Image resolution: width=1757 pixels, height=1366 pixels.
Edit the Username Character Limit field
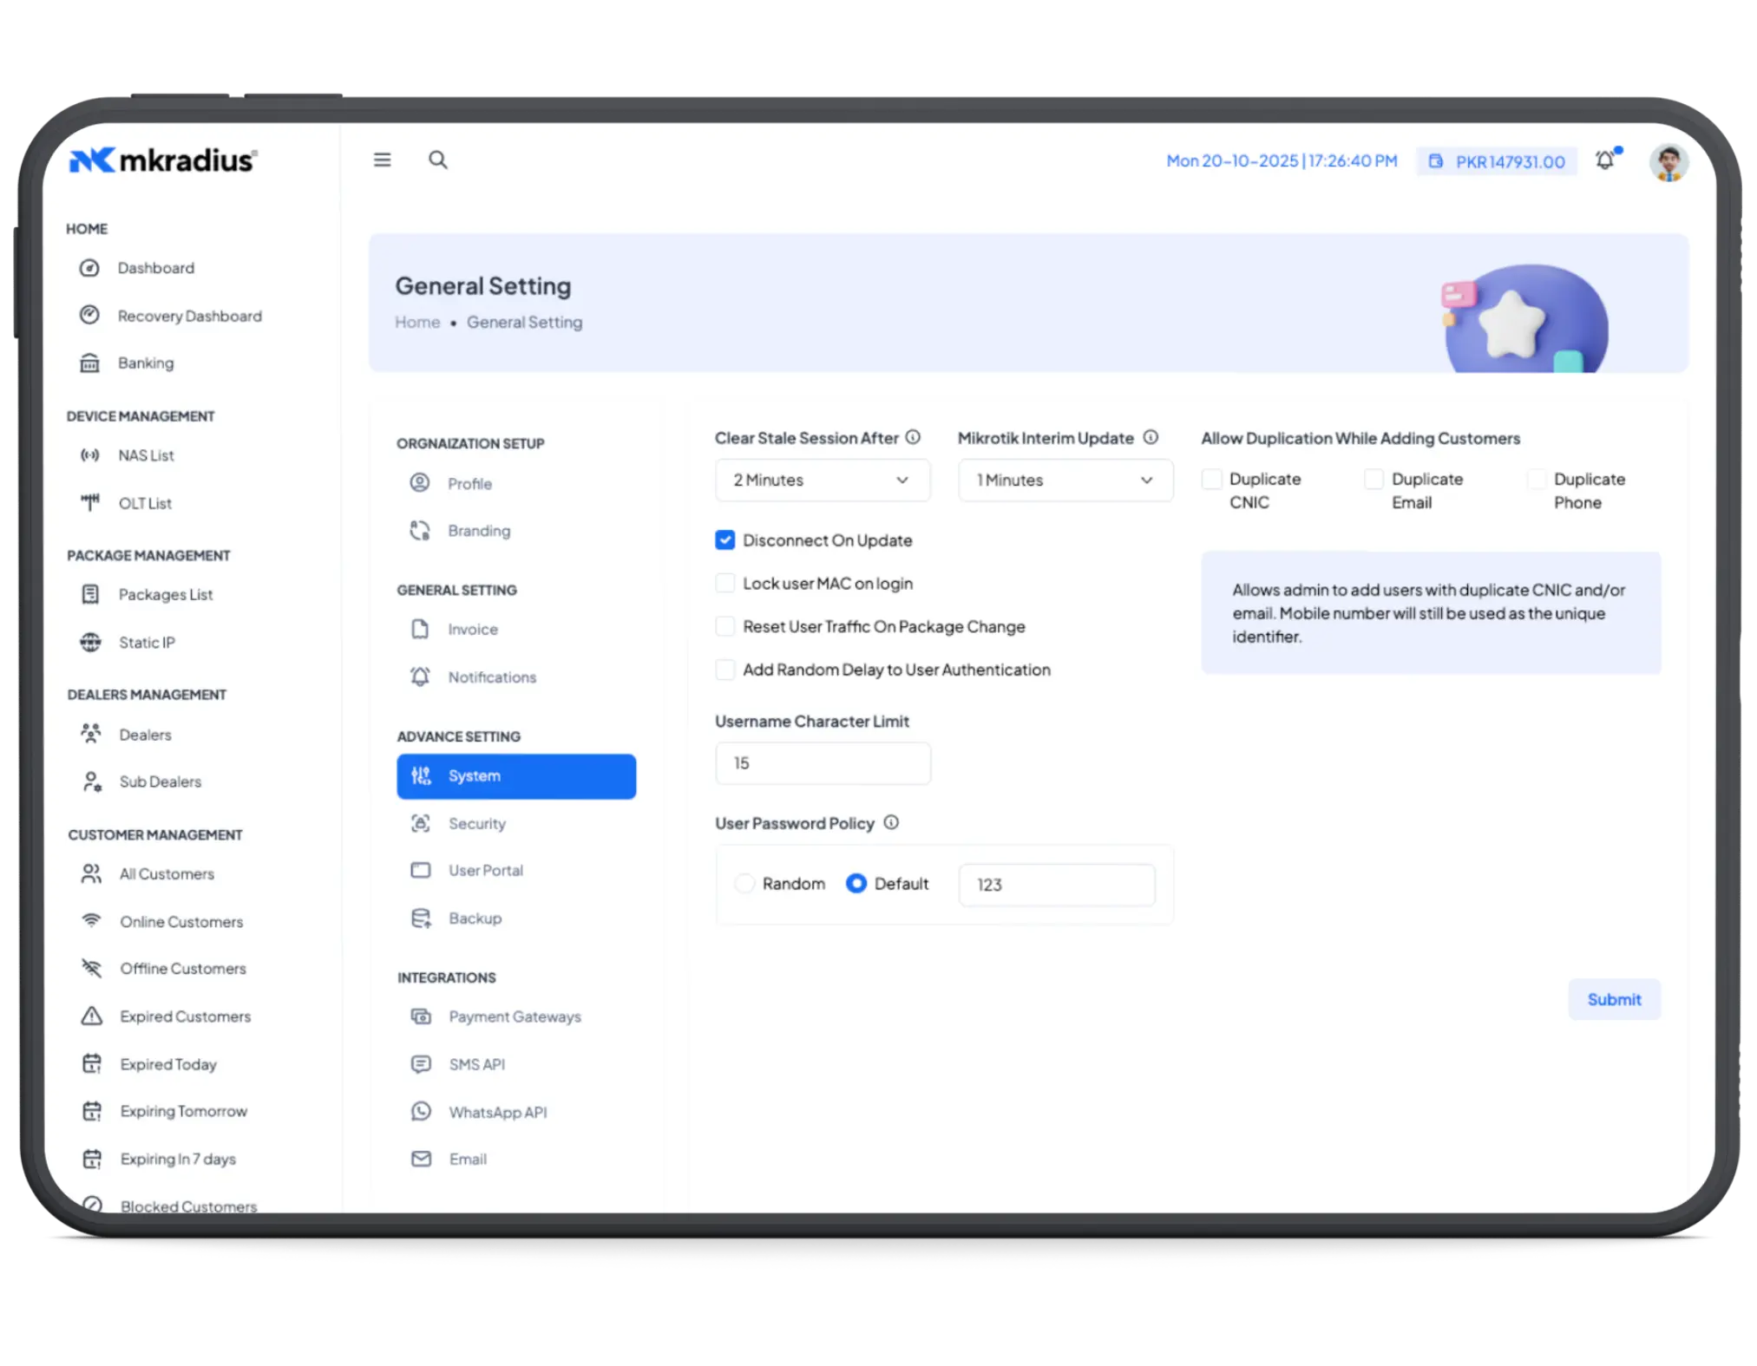822,763
